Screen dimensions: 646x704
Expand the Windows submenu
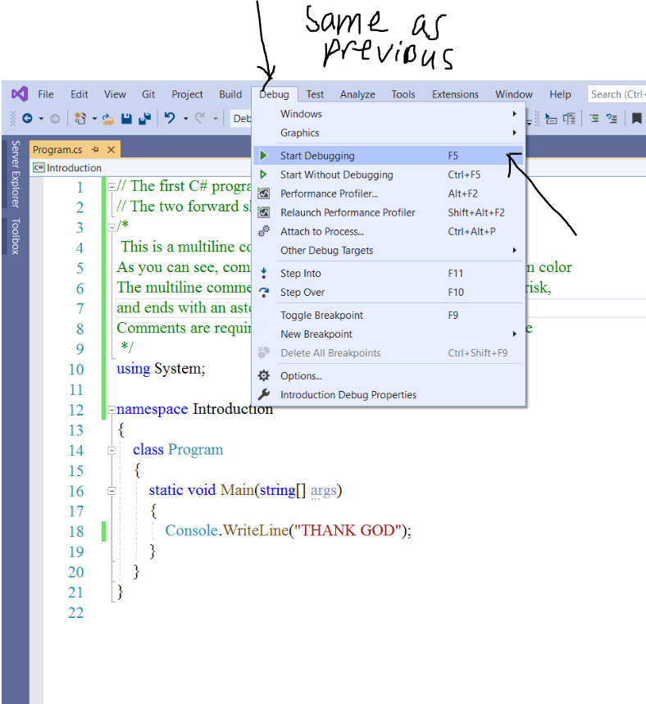(x=389, y=114)
